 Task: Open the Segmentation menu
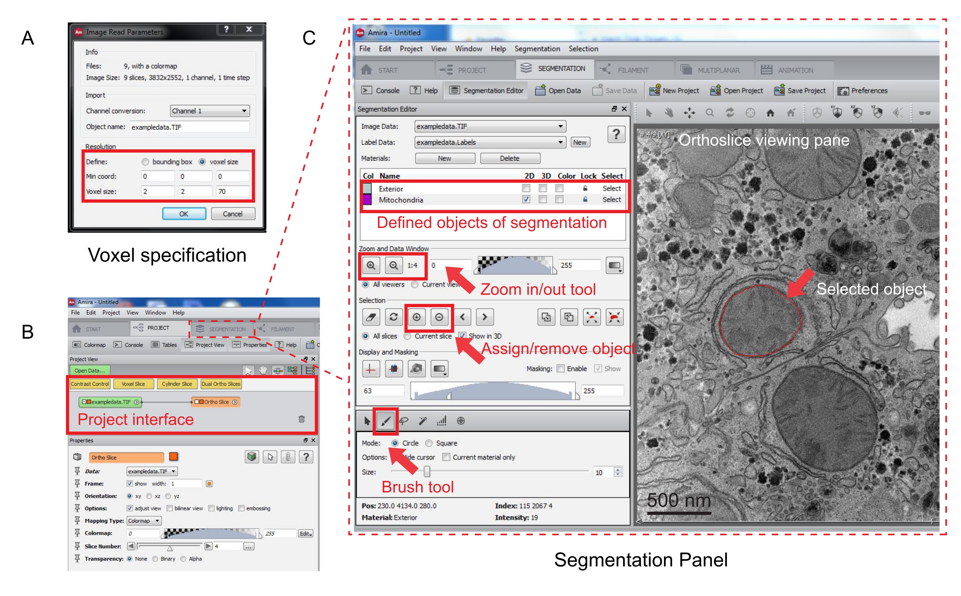(537, 49)
